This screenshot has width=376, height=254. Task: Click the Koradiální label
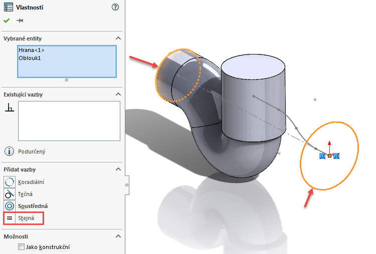tap(31, 182)
